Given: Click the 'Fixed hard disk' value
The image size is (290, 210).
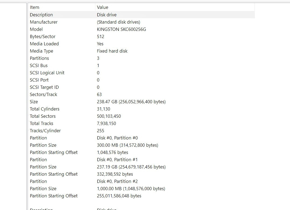Looking at the screenshot, I should click(112, 51).
